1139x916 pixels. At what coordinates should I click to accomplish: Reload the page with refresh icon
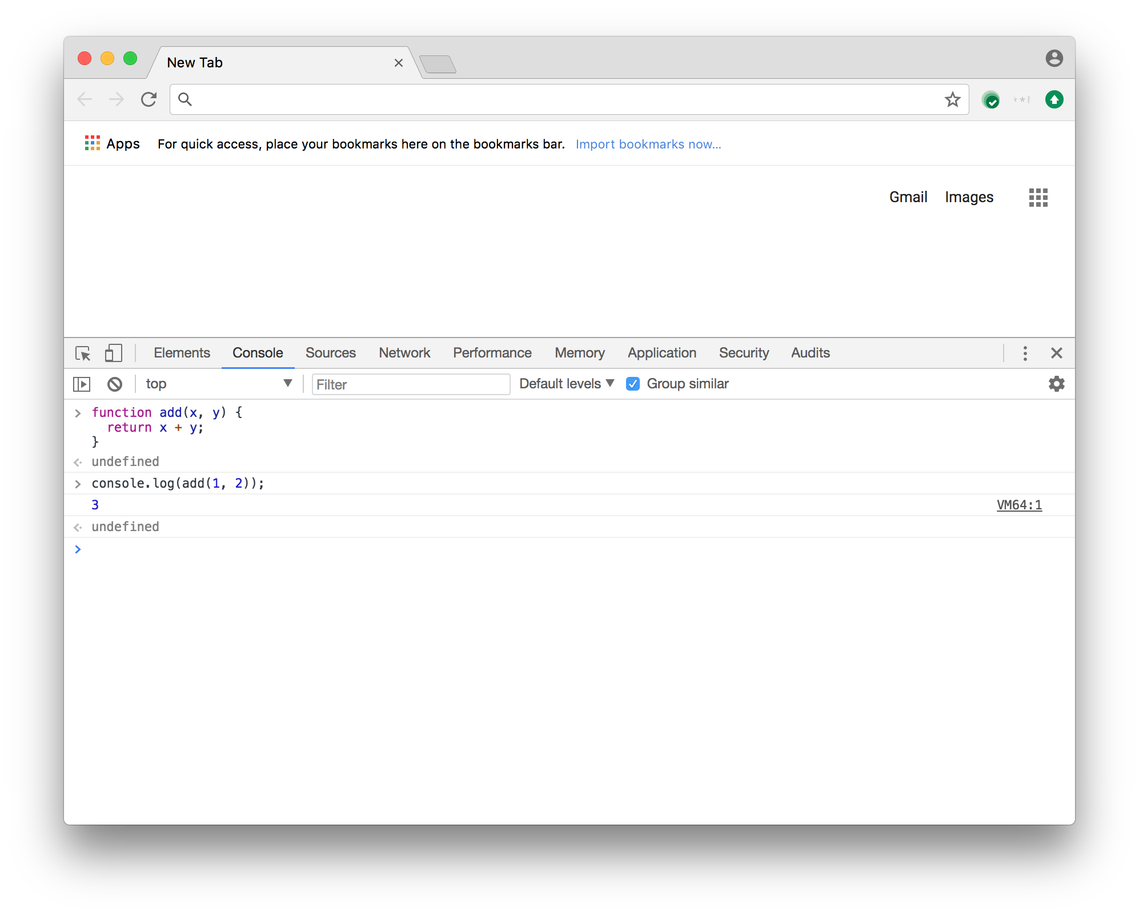tap(149, 100)
